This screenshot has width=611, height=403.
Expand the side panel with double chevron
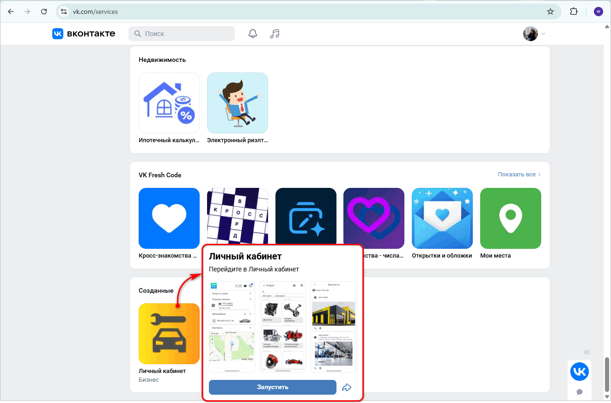coord(587,352)
